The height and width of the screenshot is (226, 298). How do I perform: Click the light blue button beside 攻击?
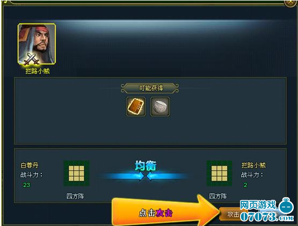coord(273,214)
